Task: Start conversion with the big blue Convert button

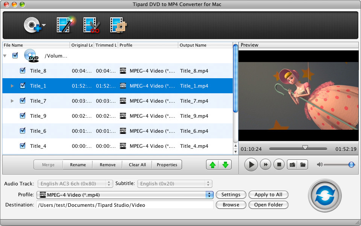Action: coord(325,196)
